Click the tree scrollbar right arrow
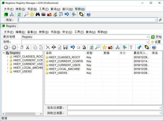 (x=41, y=114)
